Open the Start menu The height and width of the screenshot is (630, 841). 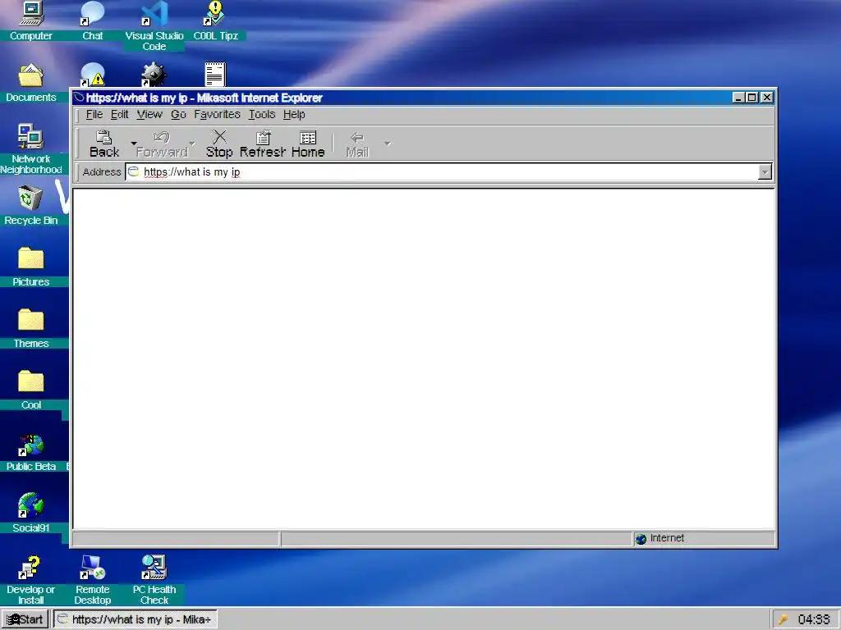click(x=25, y=619)
